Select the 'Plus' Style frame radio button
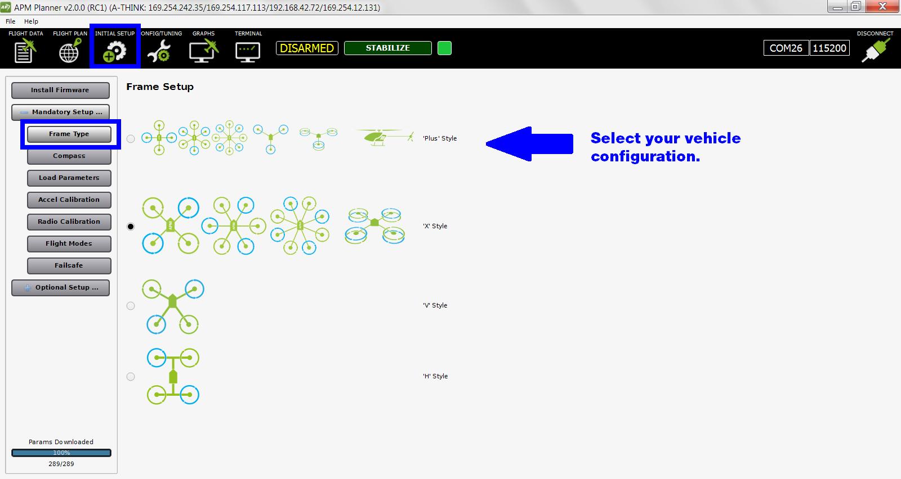901x479 pixels. point(131,139)
